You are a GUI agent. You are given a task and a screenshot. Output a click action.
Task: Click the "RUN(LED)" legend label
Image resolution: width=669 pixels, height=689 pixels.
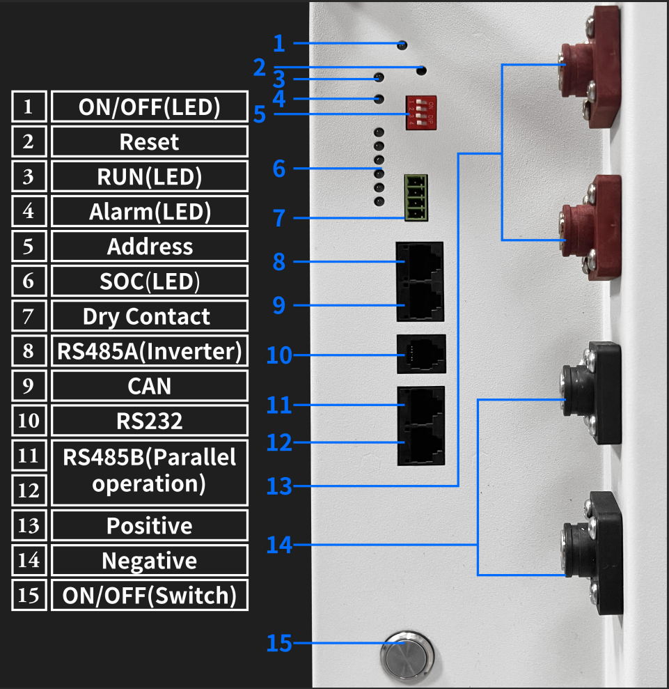click(150, 176)
